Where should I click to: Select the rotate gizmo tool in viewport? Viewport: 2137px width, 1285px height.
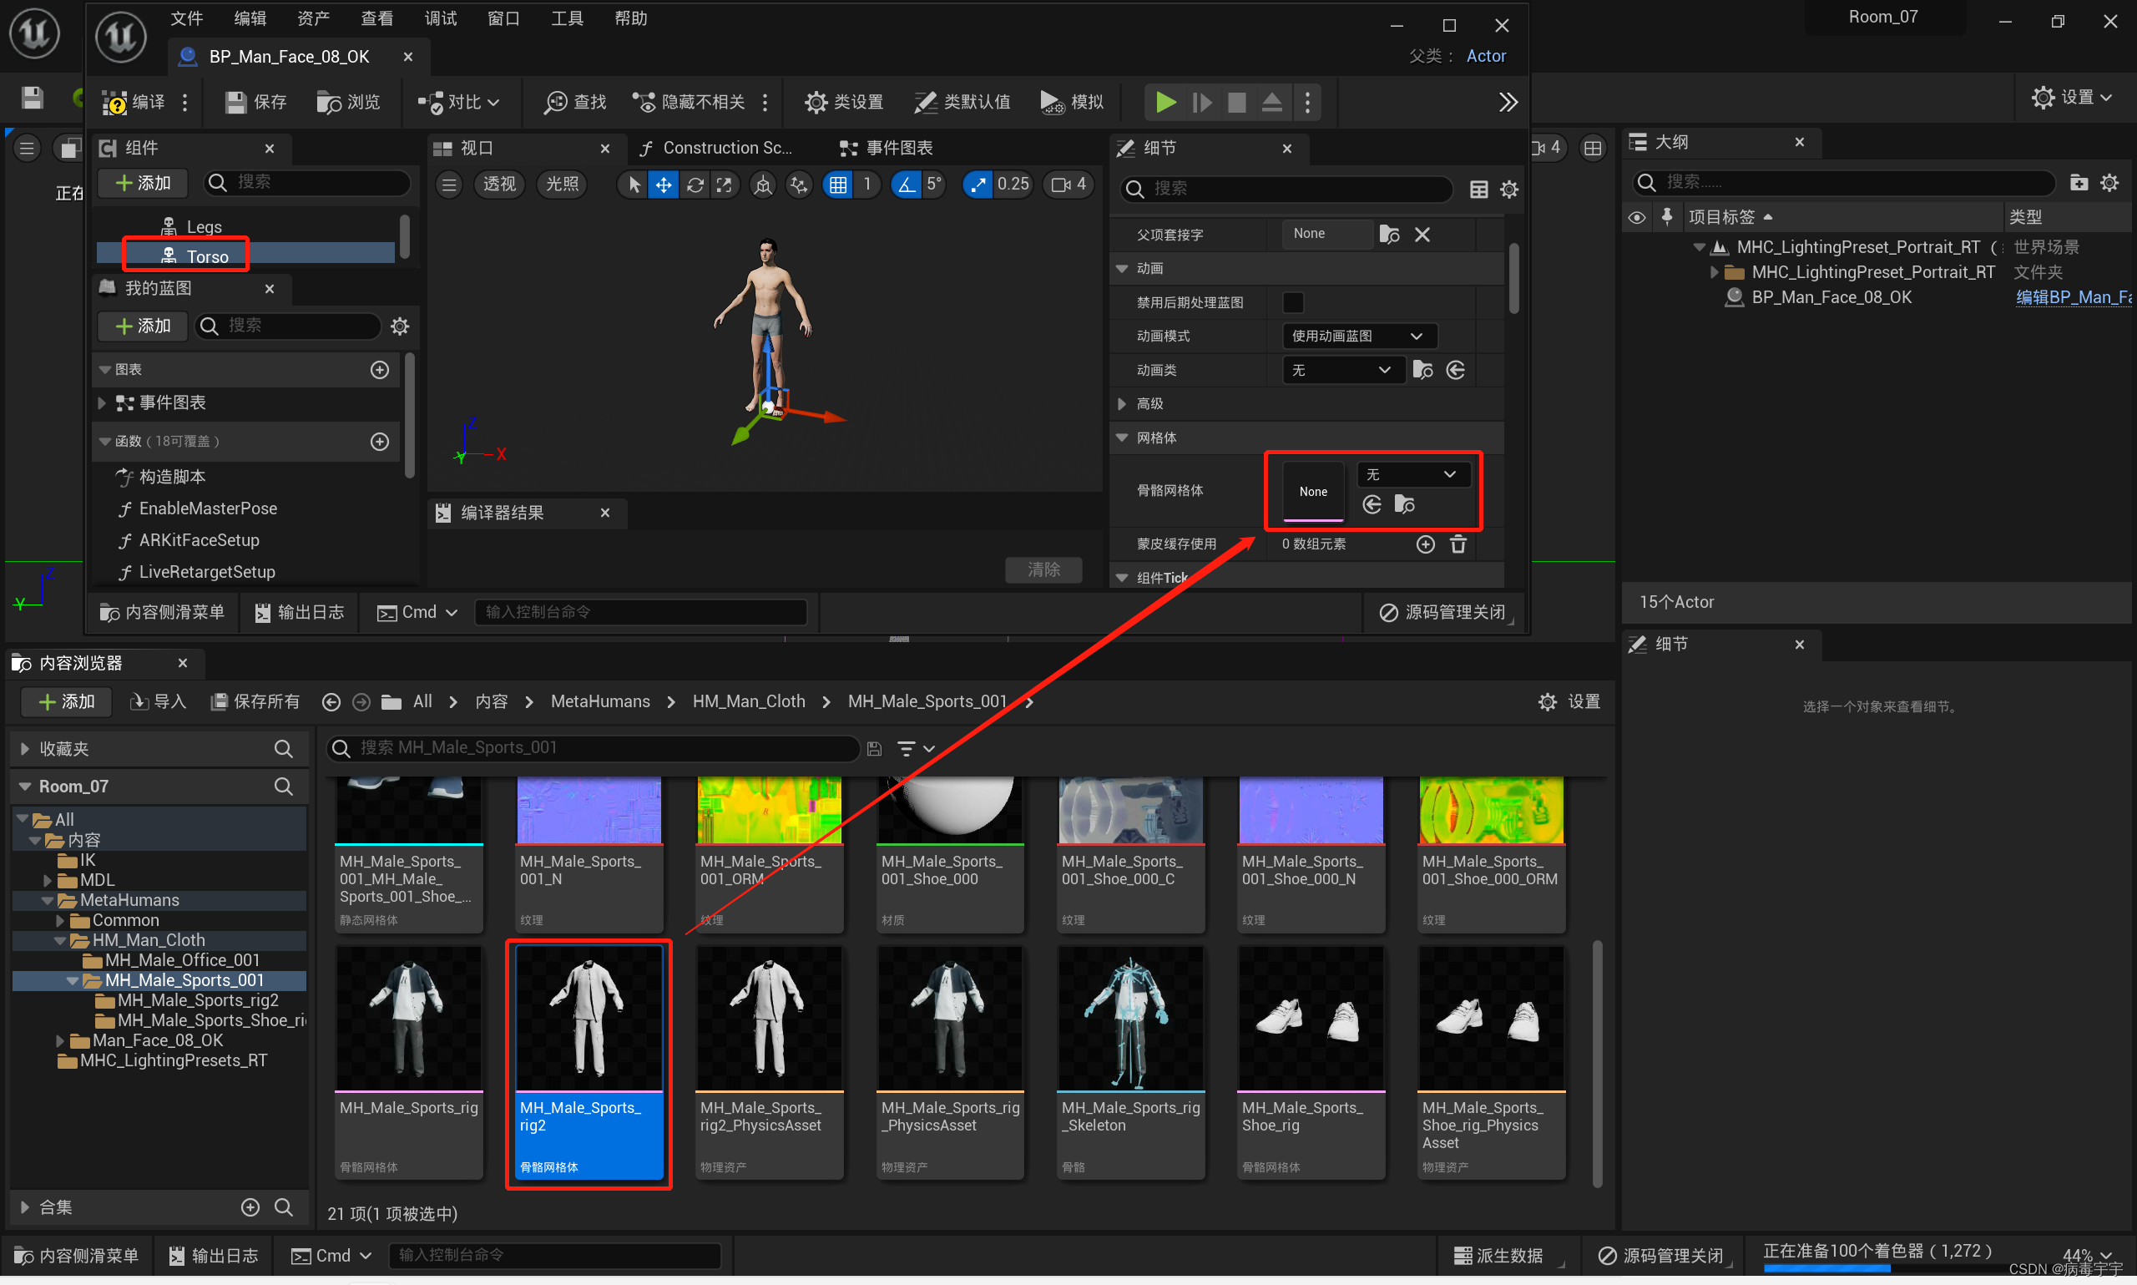click(x=695, y=185)
